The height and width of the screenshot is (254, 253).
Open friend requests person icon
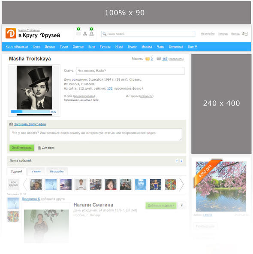[x=85, y=34]
